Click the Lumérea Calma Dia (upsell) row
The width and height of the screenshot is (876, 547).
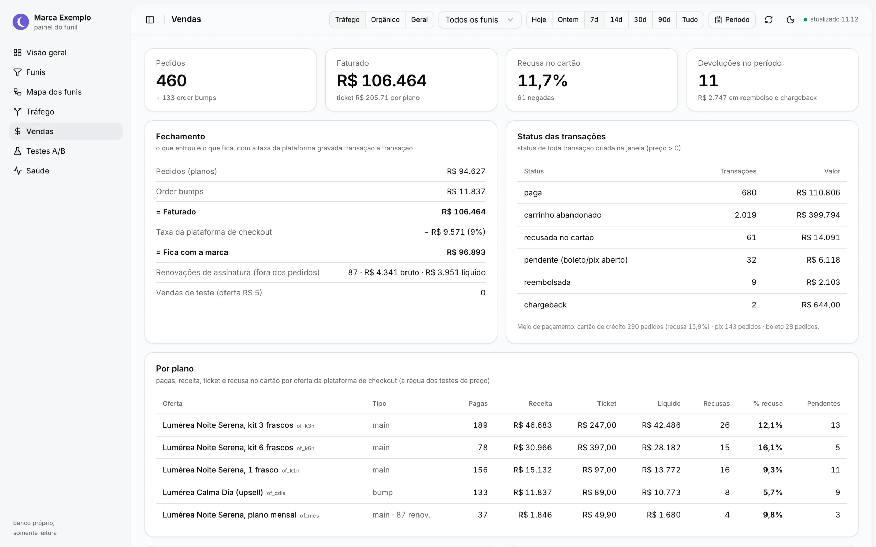pyautogui.click(x=501, y=492)
